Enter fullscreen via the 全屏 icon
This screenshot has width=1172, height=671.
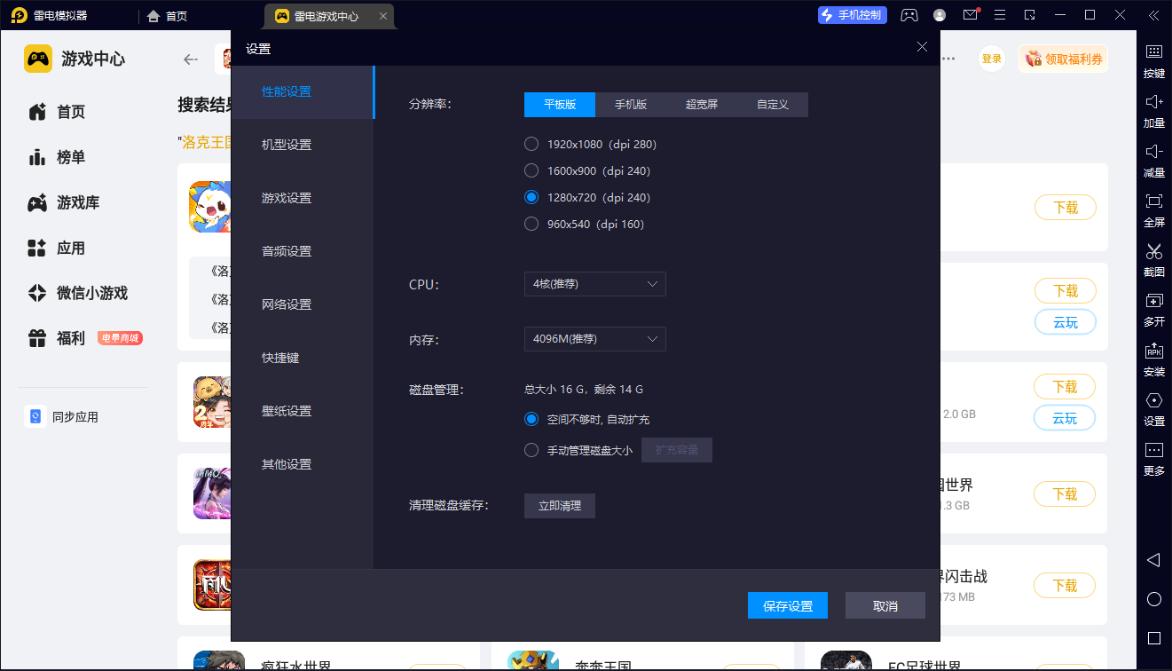(1153, 209)
